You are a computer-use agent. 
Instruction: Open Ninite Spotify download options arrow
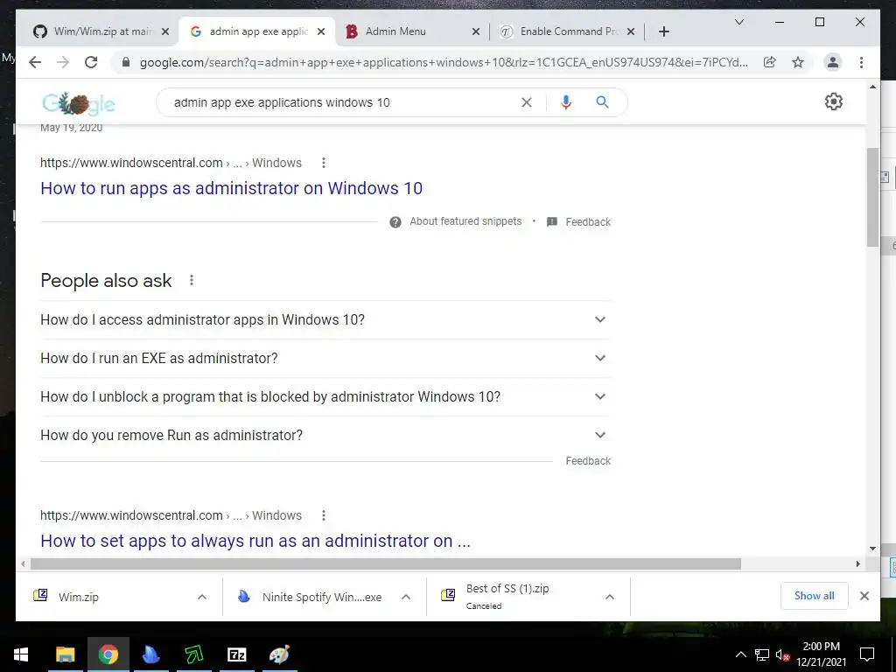click(406, 597)
